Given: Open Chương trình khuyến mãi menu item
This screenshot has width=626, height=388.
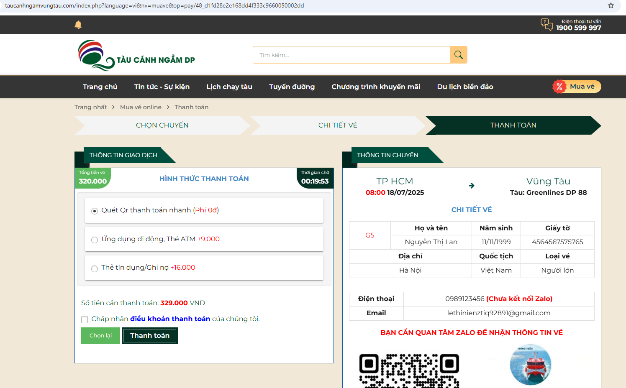Looking at the screenshot, I should (x=376, y=87).
